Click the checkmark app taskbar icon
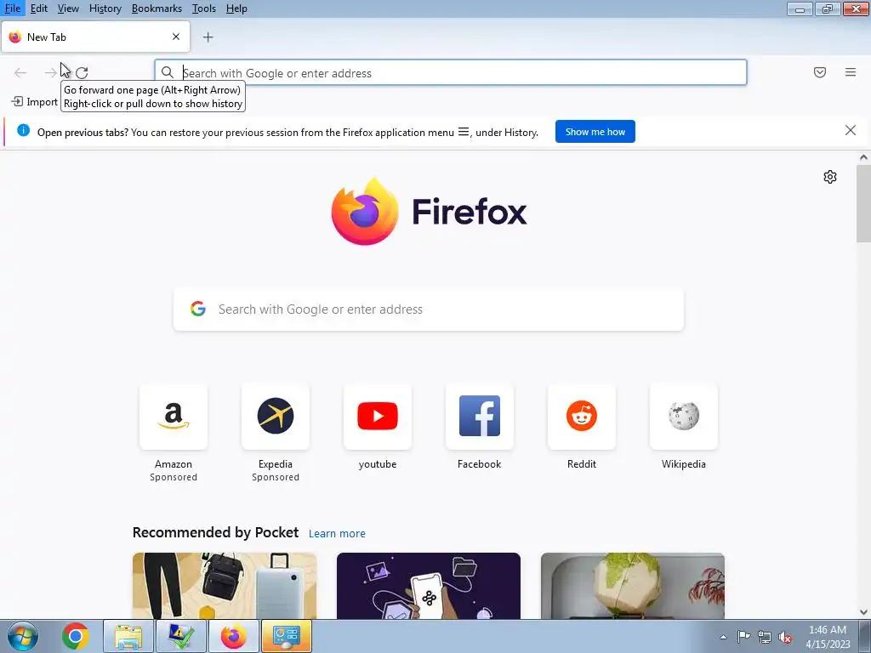This screenshot has height=653, width=871. coord(181,636)
